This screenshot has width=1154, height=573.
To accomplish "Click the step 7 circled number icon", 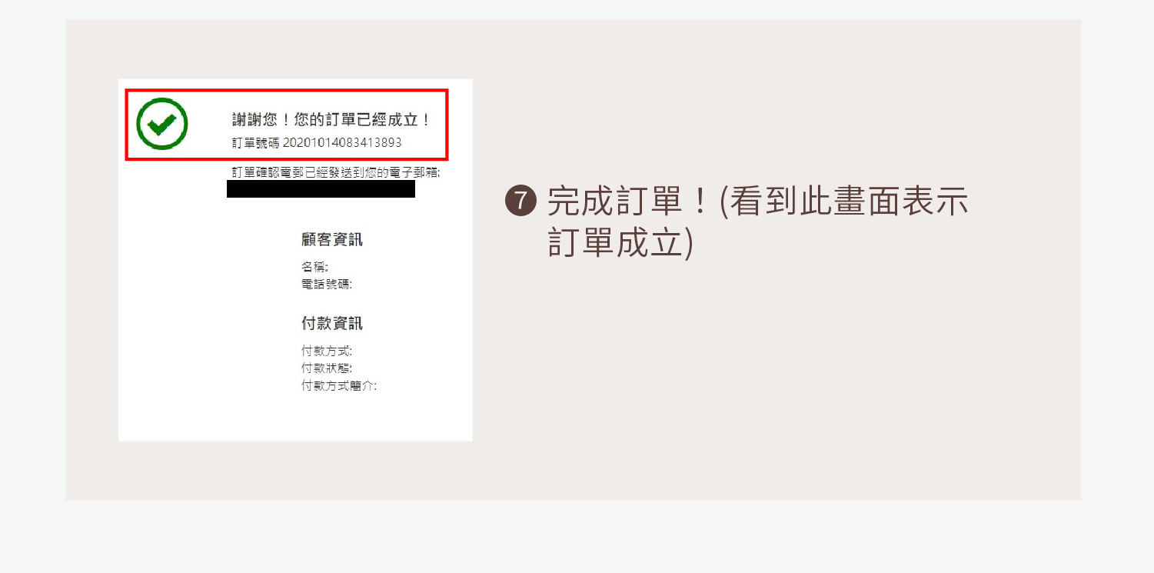I will coord(520,202).
